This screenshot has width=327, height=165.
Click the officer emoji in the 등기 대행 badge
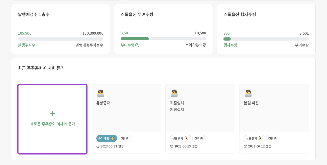pyautogui.click(x=113, y=138)
